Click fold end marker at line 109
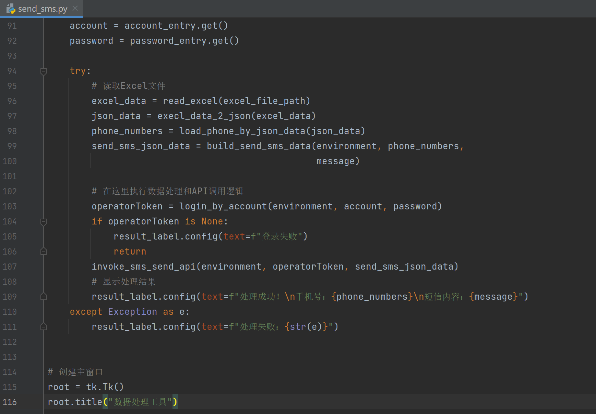Image resolution: width=596 pixels, height=414 pixels. (44, 297)
